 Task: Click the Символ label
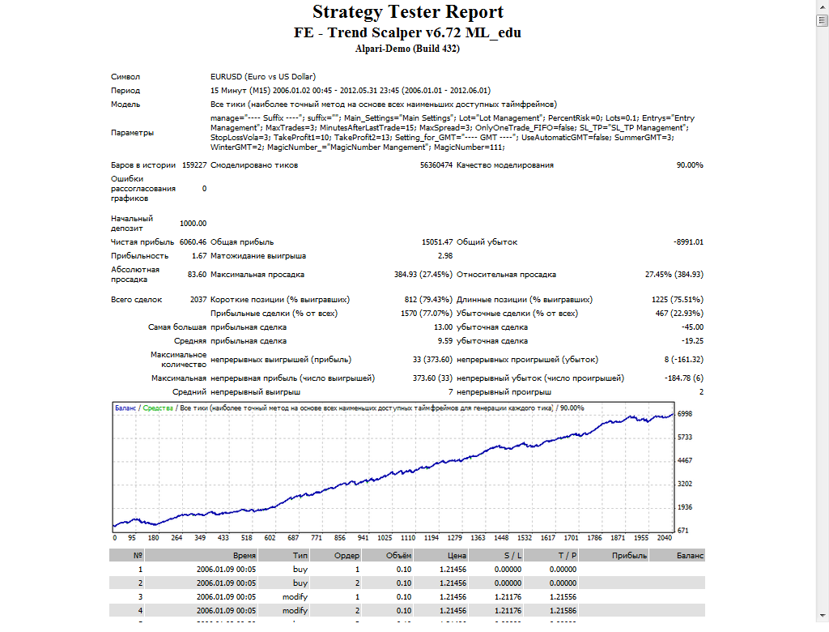(x=125, y=77)
